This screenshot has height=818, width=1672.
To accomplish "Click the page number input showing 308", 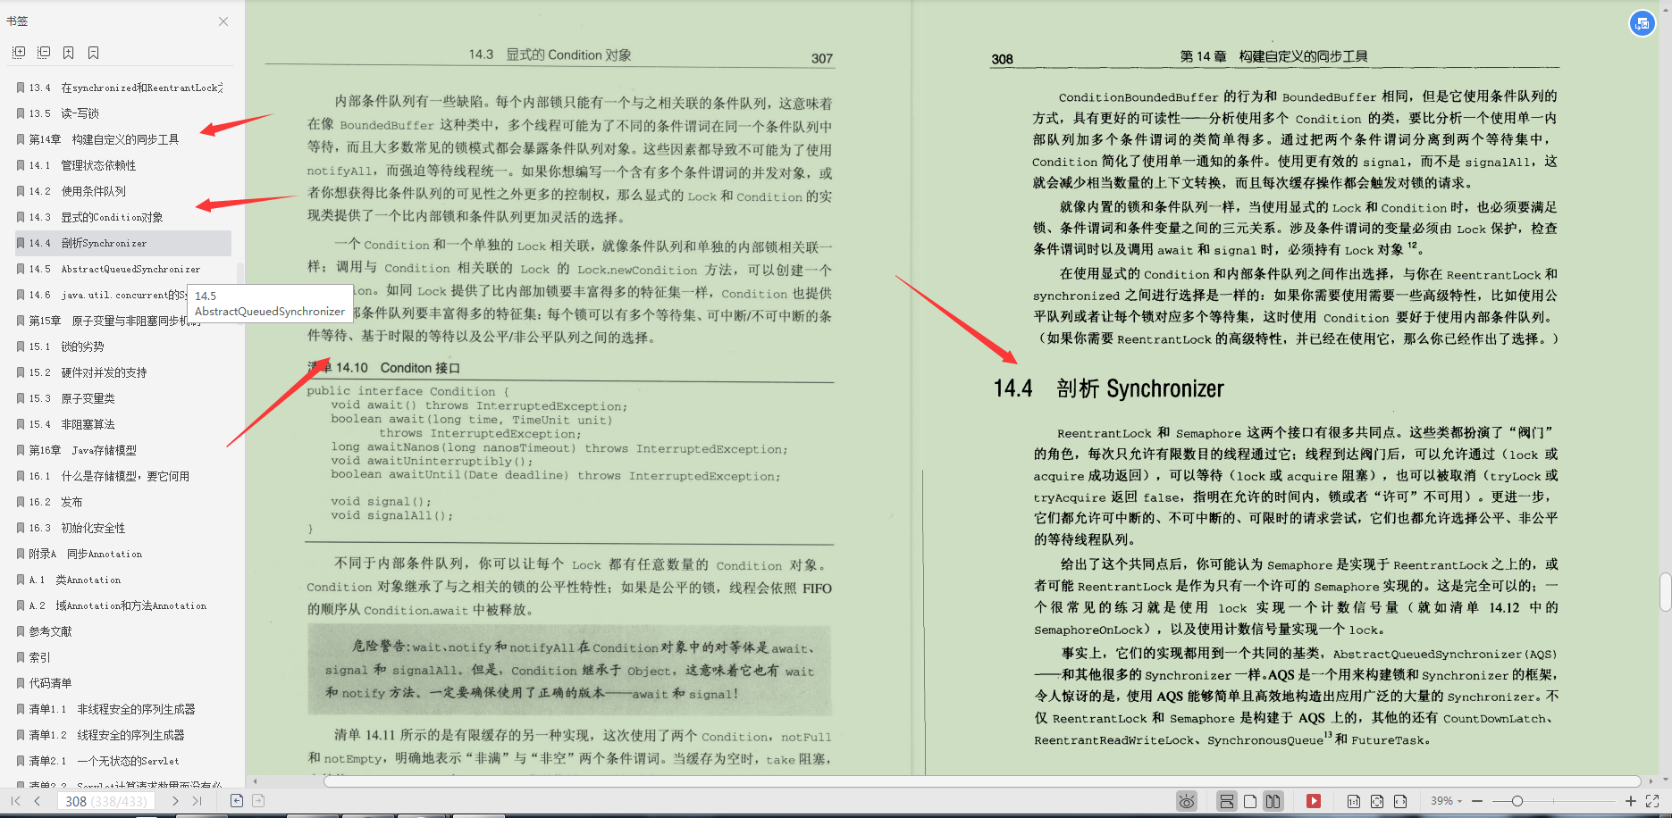I will pyautogui.click(x=105, y=801).
